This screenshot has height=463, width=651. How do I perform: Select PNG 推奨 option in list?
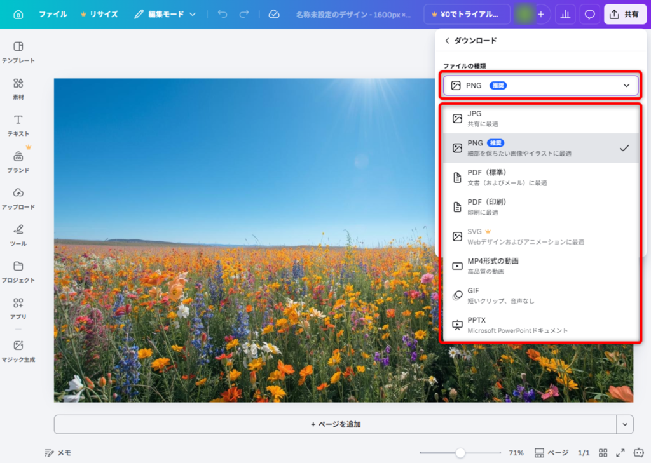pos(540,148)
